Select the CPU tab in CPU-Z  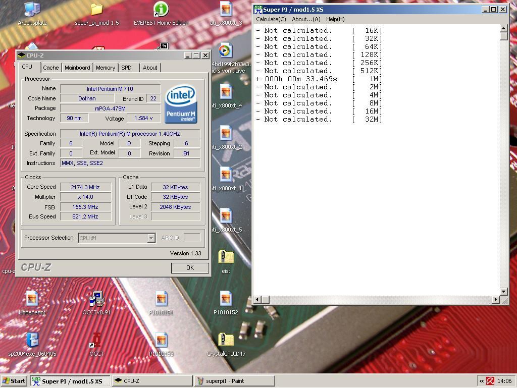[x=27, y=67]
